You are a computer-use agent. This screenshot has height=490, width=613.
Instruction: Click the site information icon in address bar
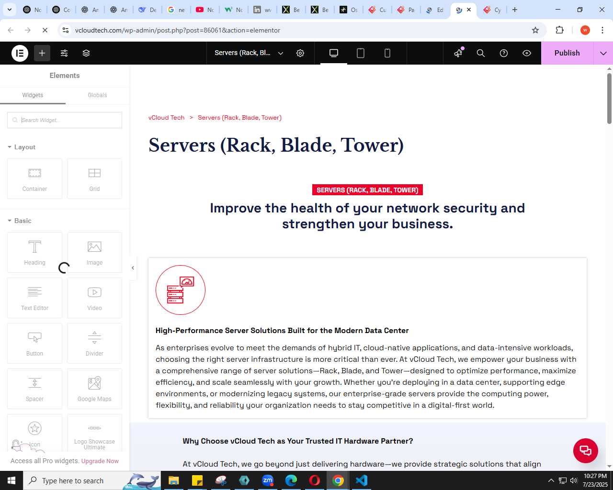tap(66, 30)
